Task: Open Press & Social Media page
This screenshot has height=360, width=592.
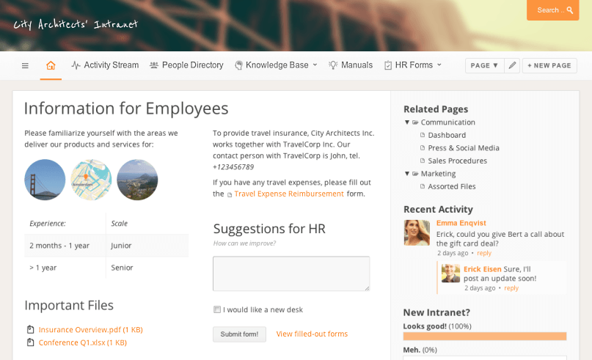Action: click(x=464, y=147)
